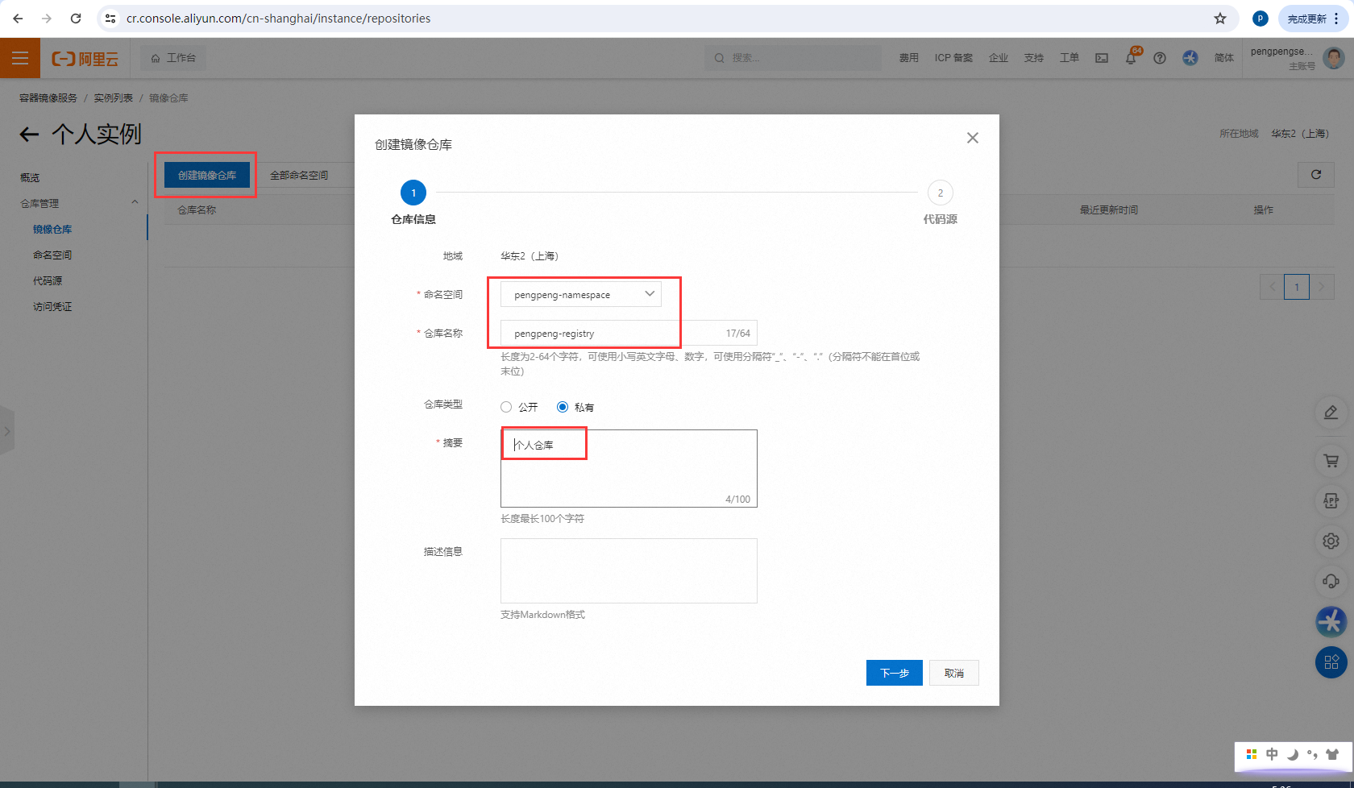Viewport: 1354px width, 788px height.
Task: Click the browser back arrow
Action: click(x=19, y=19)
